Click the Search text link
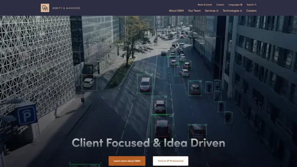 coord(250,5)
